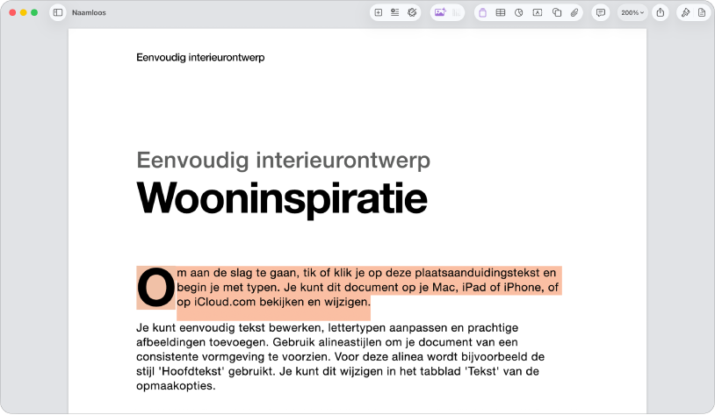Click the Wooninspiratie heading
Viewport: 715px width, 415px height.
click(x=282, y=198)
